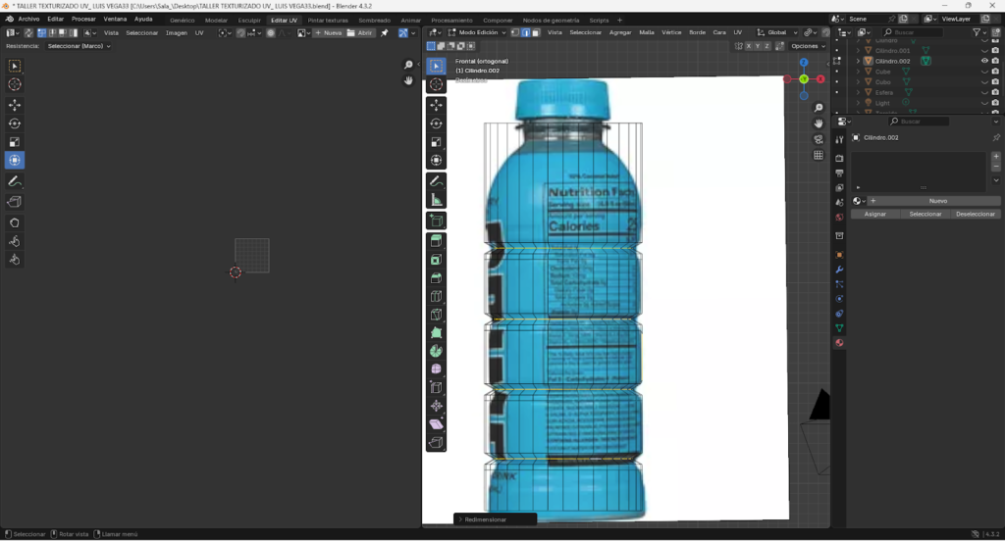
Task: Open the Archivo menu
Action: pos(28,20)
